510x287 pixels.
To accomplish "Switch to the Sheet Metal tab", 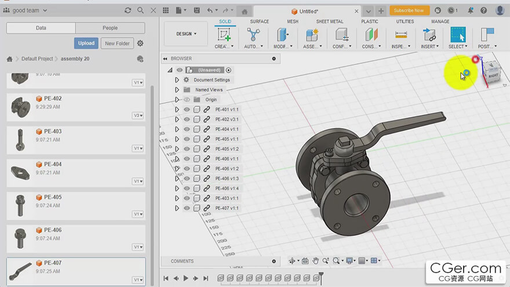I will tap(330, 21).
